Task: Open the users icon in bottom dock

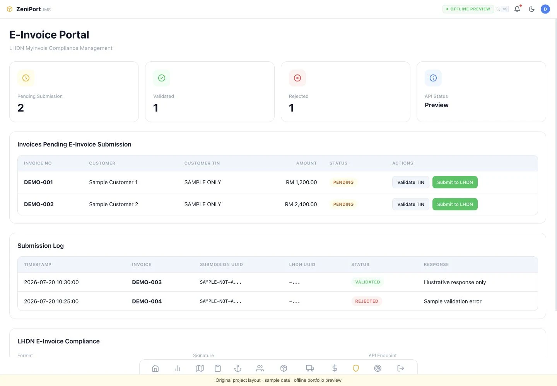Action: (x=260, y=368)
